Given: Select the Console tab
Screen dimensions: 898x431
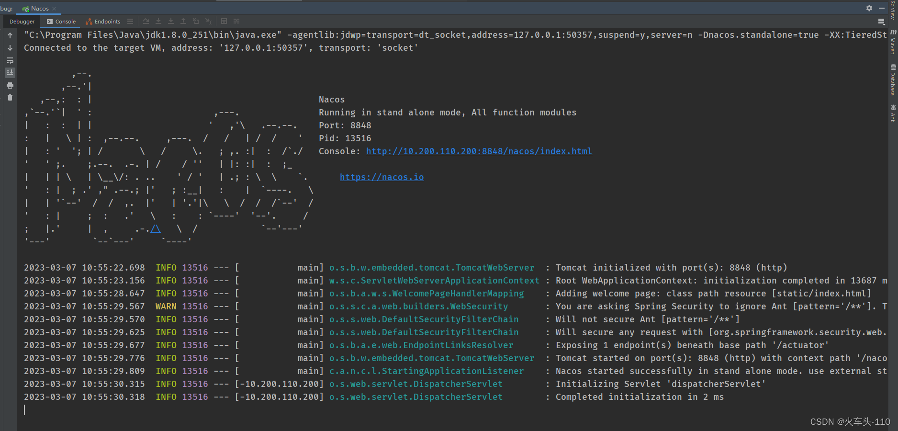Looking at the screenshot, I should (x=61, y=22).
